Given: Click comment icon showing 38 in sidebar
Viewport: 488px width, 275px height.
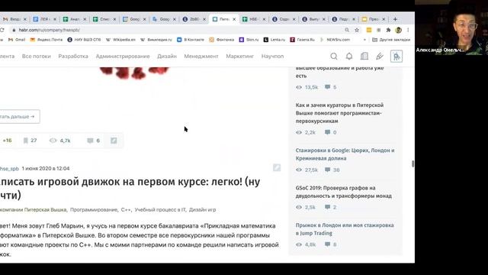Looking at the screenshot, I should point(327,170).
